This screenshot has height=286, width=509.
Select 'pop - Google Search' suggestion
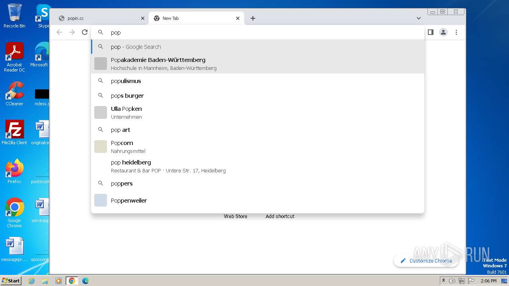258,47
